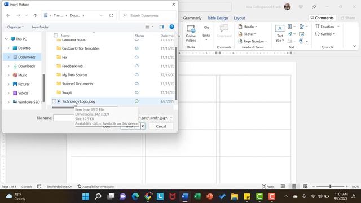Screen dimensions: 361x203
Task: Click the File name input field
Action: point(64,118)
